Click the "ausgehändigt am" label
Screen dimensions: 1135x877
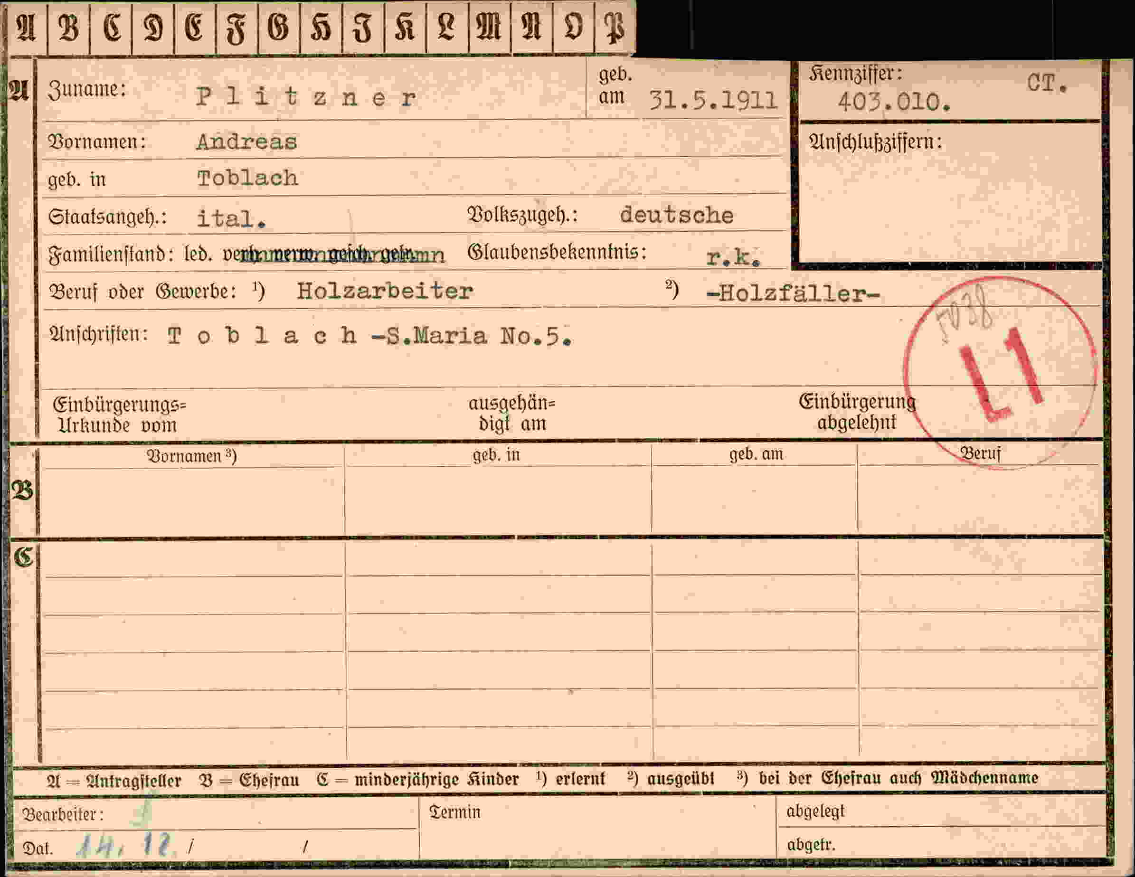(512, 414)
